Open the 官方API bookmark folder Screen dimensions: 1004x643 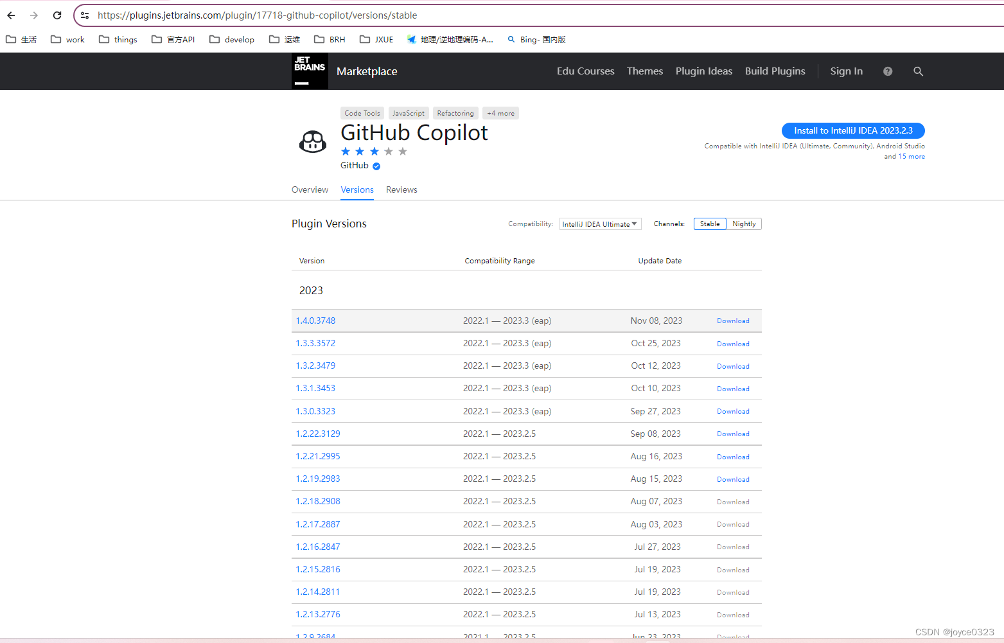coord(173,40)
